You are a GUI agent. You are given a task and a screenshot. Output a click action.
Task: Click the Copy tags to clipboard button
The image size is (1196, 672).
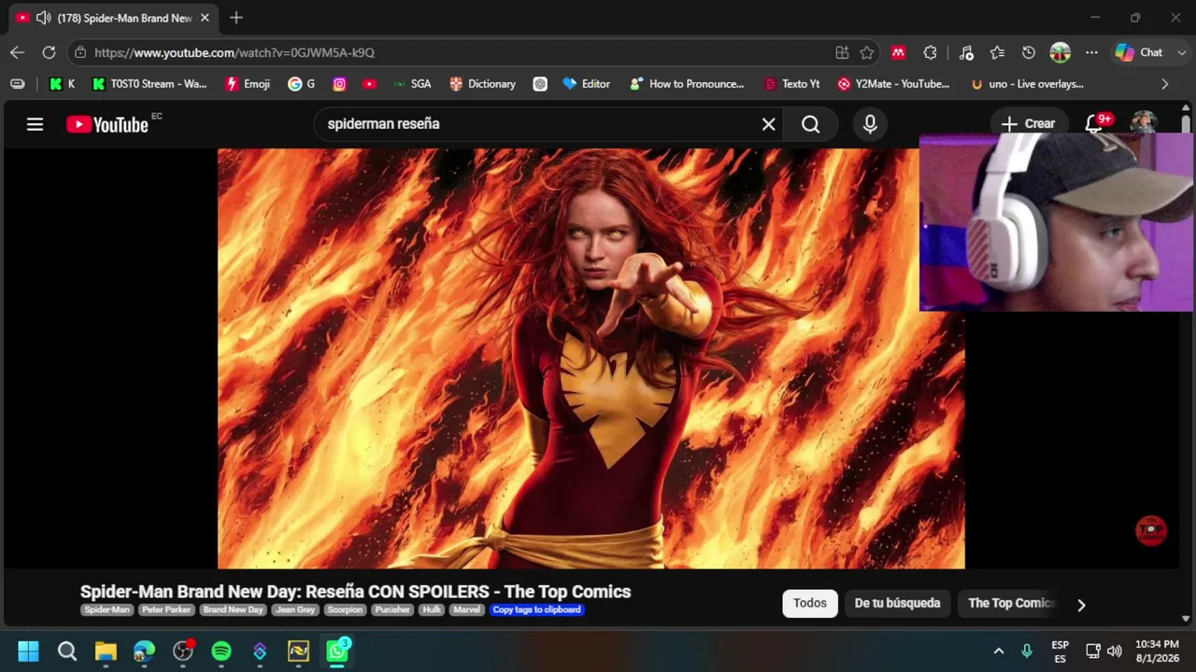(x=537, y=609)
